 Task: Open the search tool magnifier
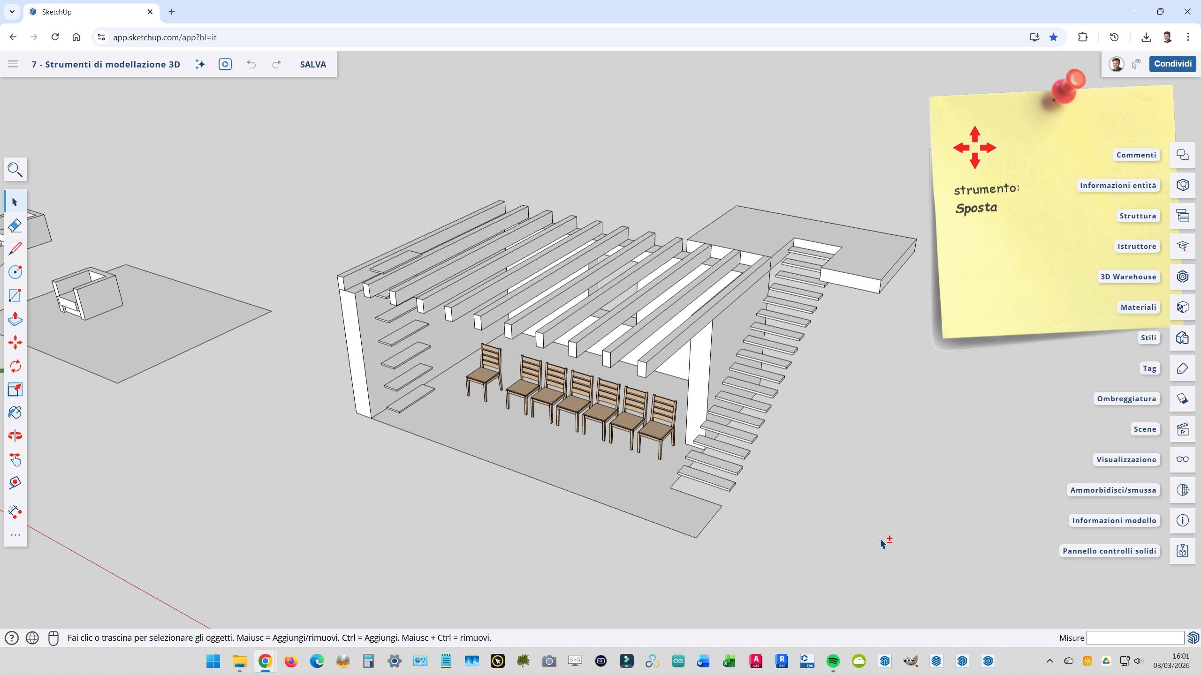click(x=15, y=169)
